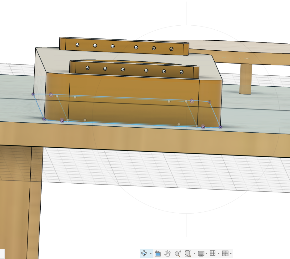This screenshot has width=290, height=259.
Task: Open the Orbit type dropdown arrow
Action: point(151,253)
